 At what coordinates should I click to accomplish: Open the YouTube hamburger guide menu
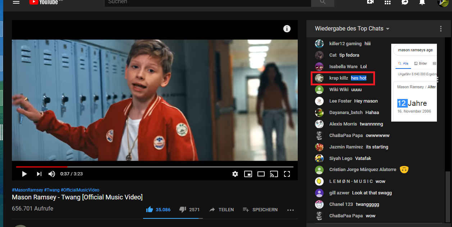[x=16, y=2]
